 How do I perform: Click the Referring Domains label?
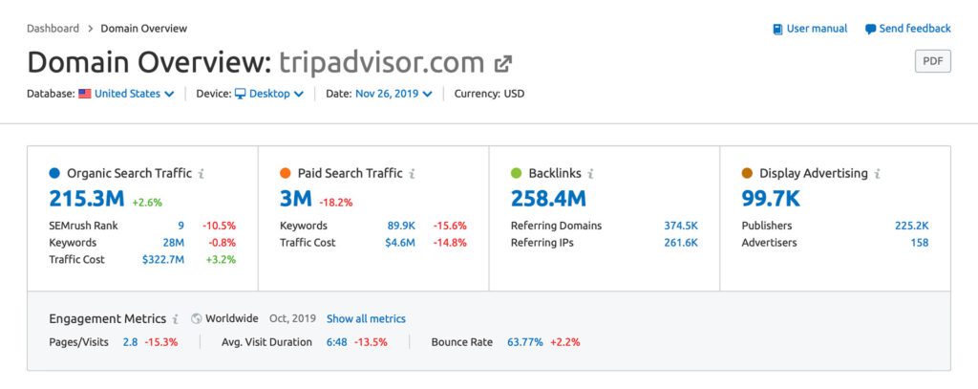(x=557, y=226)
